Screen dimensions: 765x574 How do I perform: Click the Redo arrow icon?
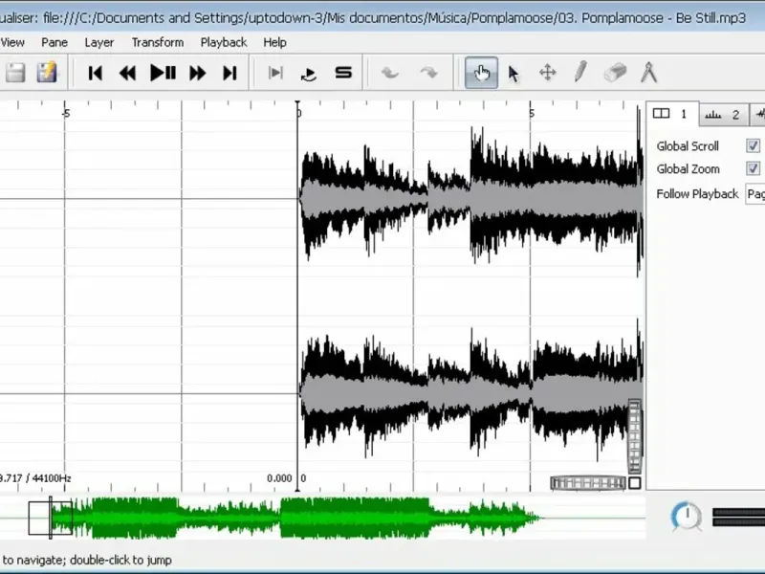[428, 74]
